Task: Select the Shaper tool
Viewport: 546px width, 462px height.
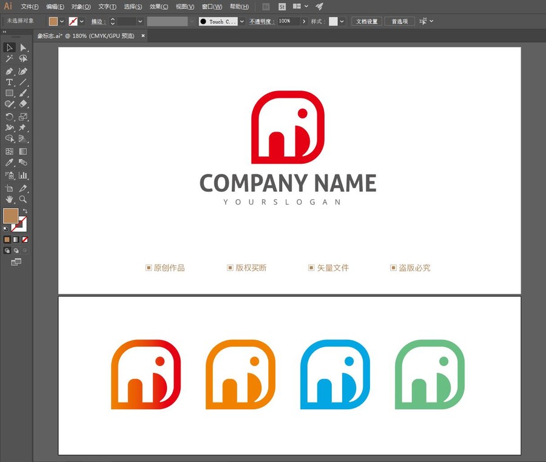Action: [x=9, y=104]
